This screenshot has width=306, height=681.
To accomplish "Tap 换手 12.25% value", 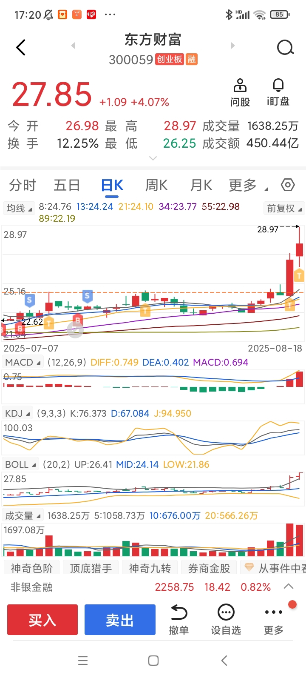I will click(x=78, y=143).
